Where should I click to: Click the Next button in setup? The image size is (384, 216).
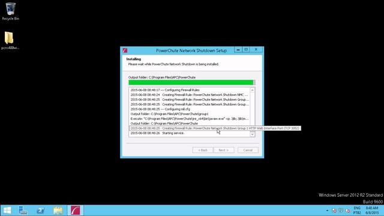(224, 150)
